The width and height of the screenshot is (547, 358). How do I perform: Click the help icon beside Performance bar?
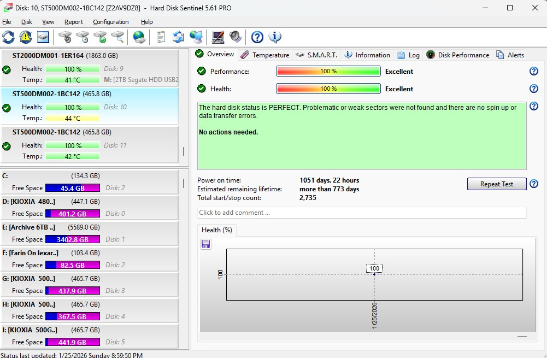tap(534, 72)
